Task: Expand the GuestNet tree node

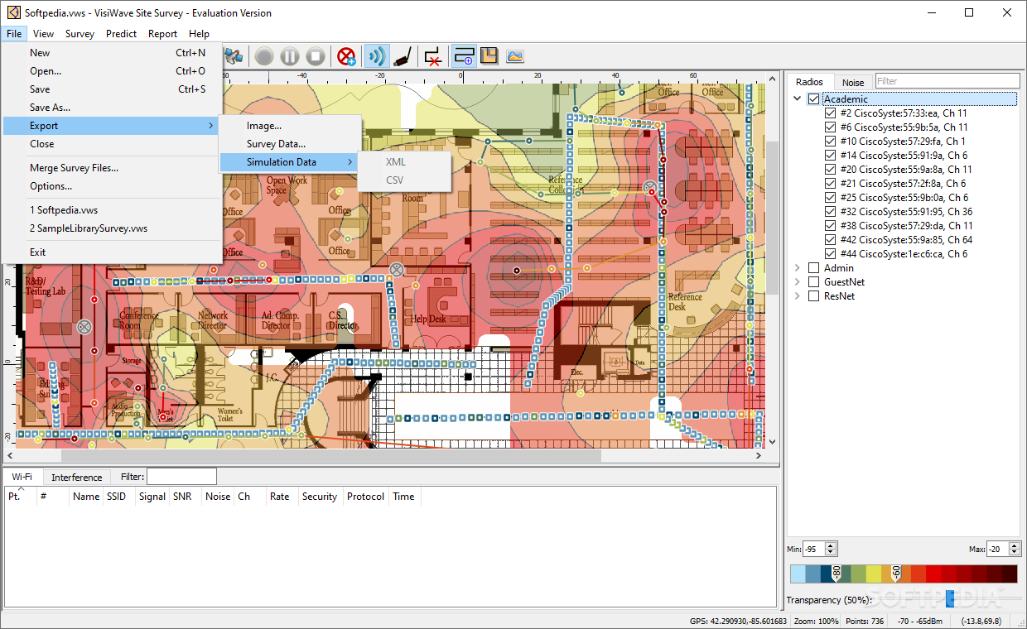Action: [x=798, y=282]
